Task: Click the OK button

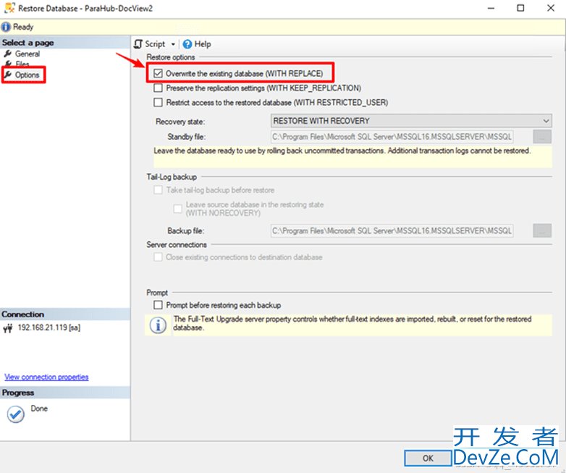Action: tap(428, 459)
